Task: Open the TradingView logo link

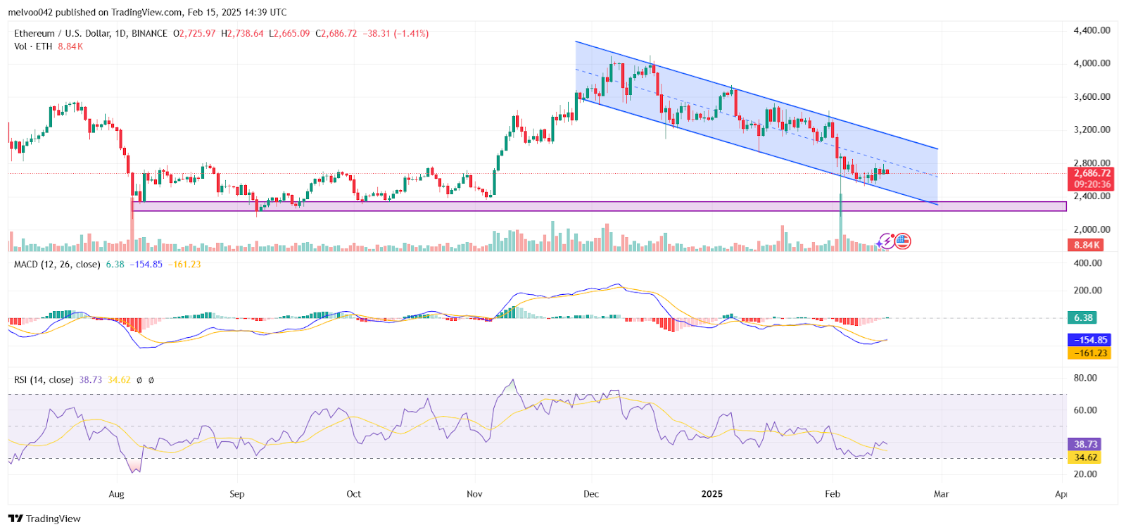Action: tap(44, 519)
